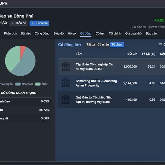Viewport: 165px width, 165px height.
Task: Click the plus icon on Theo dõi button
Action: [33, 23]
